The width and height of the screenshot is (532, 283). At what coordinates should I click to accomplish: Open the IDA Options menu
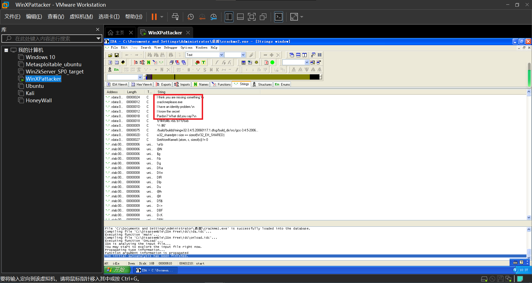coord(186,48)
